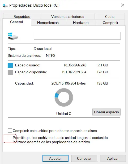This screenshot has width=128, height=164.
Task: Confirm with the Aceptar button
Action: pyautogui.click(x=56, y=158)
